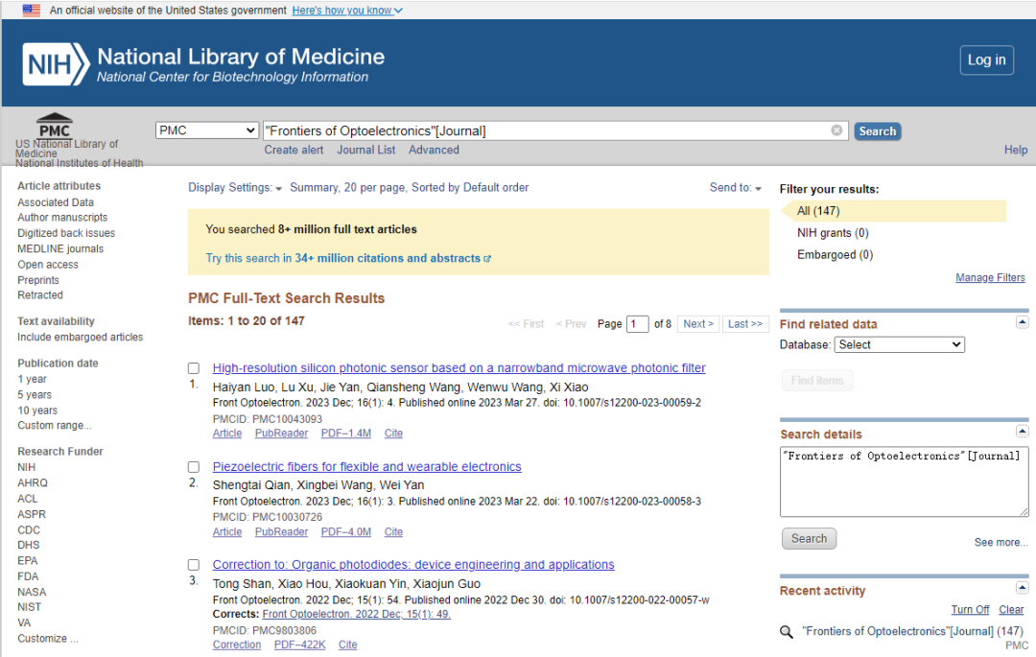Expand the Display Settings menu
This screenshot has height=657, width=1036.
(x=235, y=188)
